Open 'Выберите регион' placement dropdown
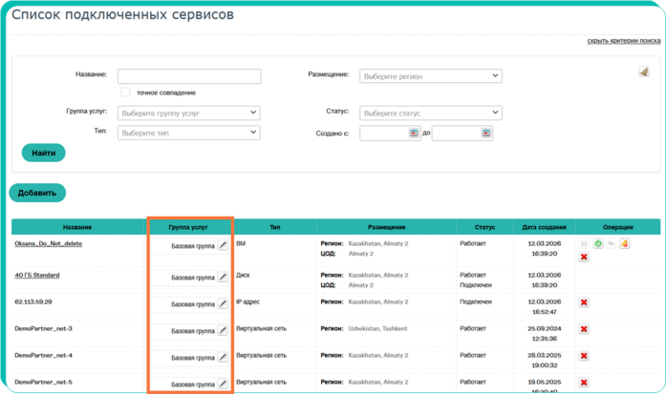The height and width of the screenshot is (394, 666). pos(430,76)
